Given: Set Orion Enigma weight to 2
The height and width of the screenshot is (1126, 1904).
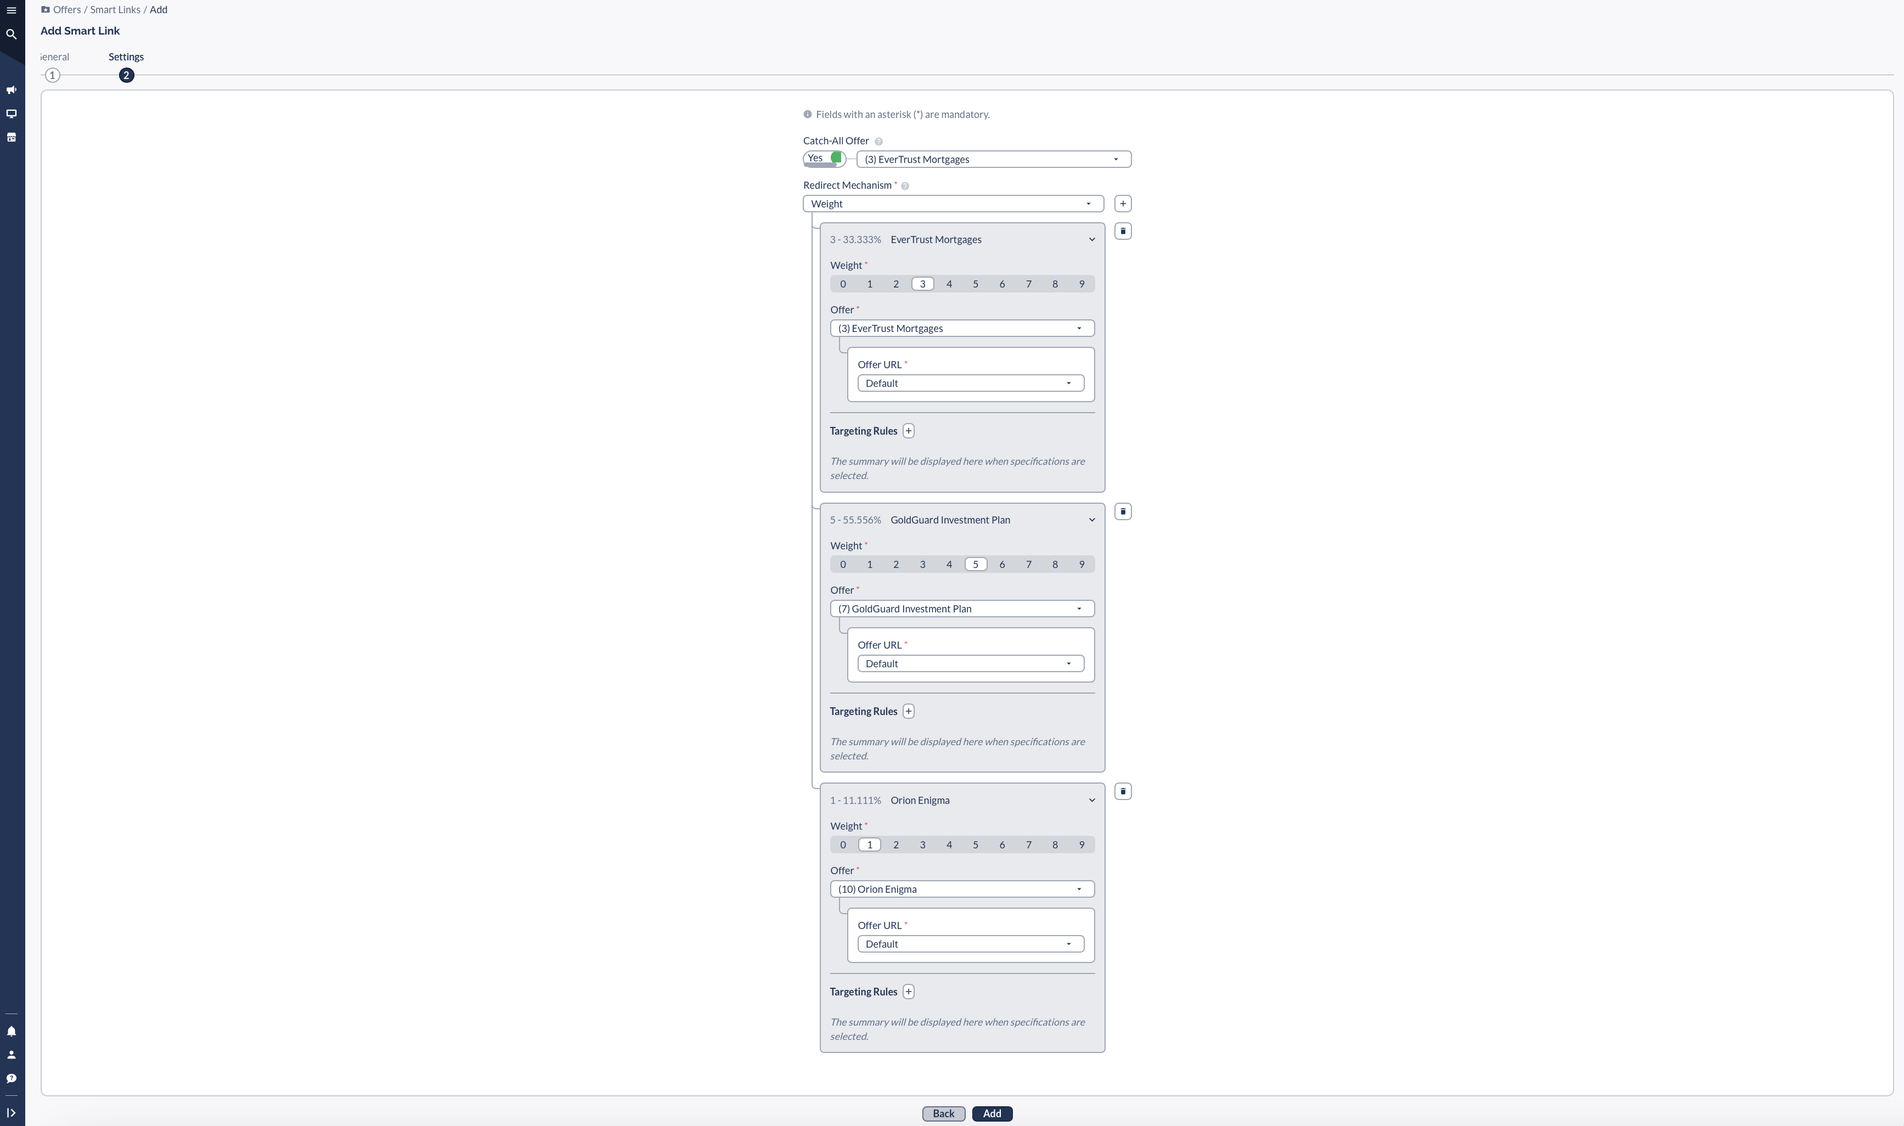Looking at the screenshot, I should pyautogui.click(x=896, y=845).
